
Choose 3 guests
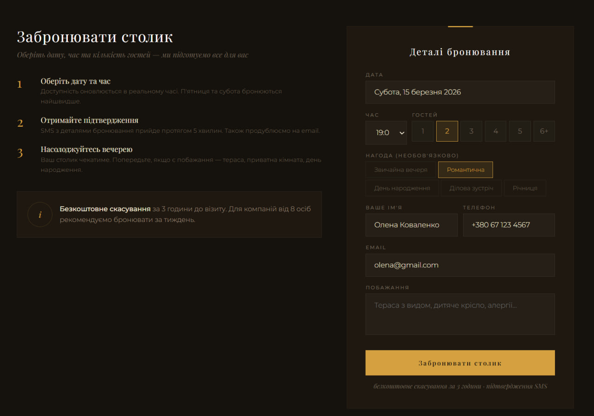point(471,131)
